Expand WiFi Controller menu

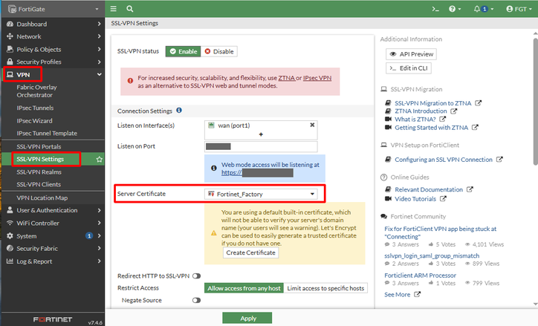pos(53,224)
